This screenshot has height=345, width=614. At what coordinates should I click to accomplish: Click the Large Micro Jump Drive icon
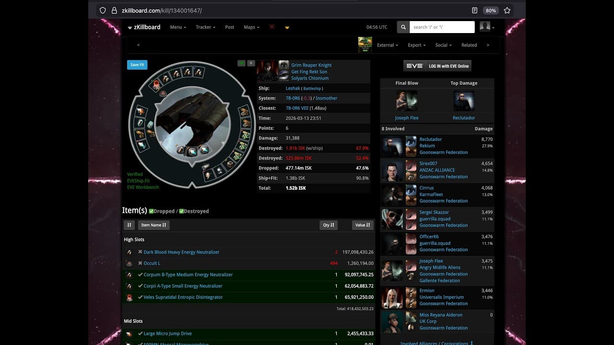[129, 334]
